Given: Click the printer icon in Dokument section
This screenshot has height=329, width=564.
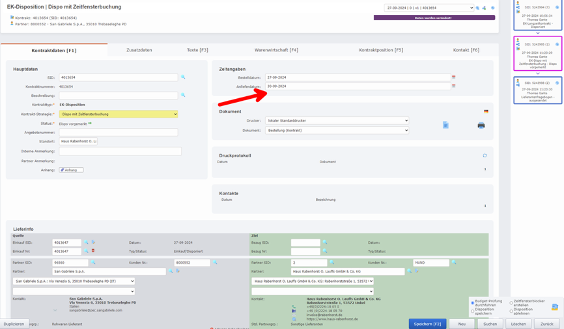Looking at the screenshot, I should point(481,125).
